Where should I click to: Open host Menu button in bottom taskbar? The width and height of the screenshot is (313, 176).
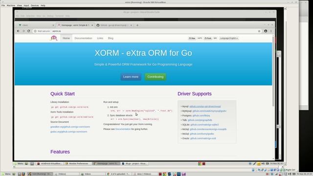coord(6,174)
